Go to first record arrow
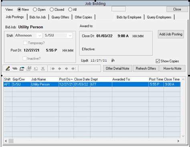Screen dimensions: 190x147 53,69
